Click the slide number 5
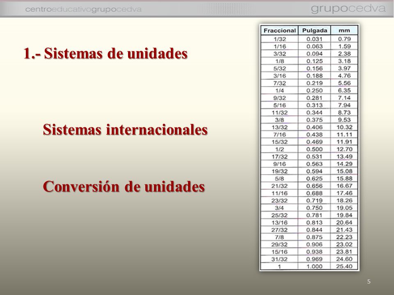The height and width of the screenshot is (295, 394). [x=369, y=282]
